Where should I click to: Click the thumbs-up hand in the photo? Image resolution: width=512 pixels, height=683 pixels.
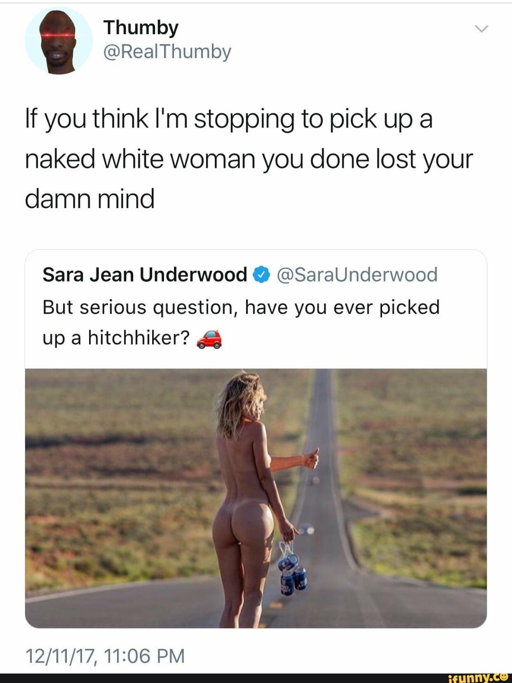pos(311,457)
